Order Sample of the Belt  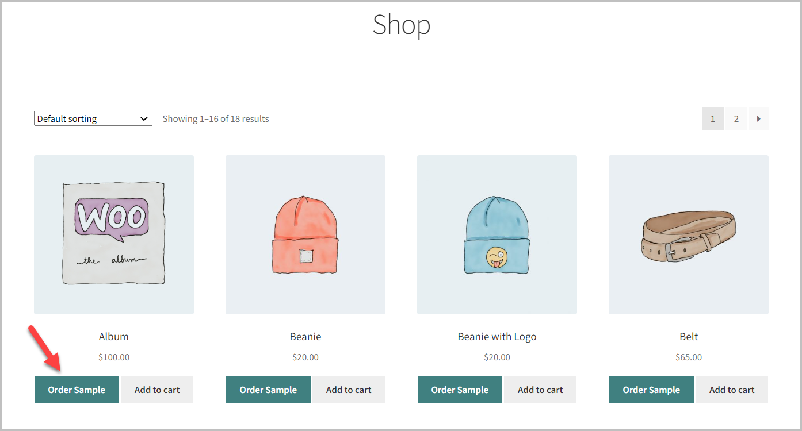(x=651, y=390)
